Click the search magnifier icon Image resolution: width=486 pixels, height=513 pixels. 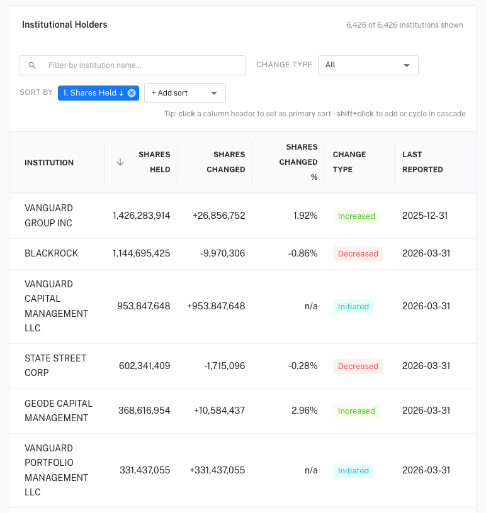(x=32, y=65)
